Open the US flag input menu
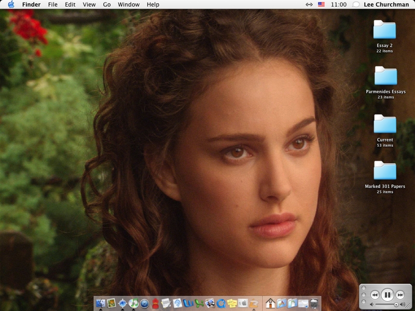Screen dimensions: 415x311 point(321,4)
